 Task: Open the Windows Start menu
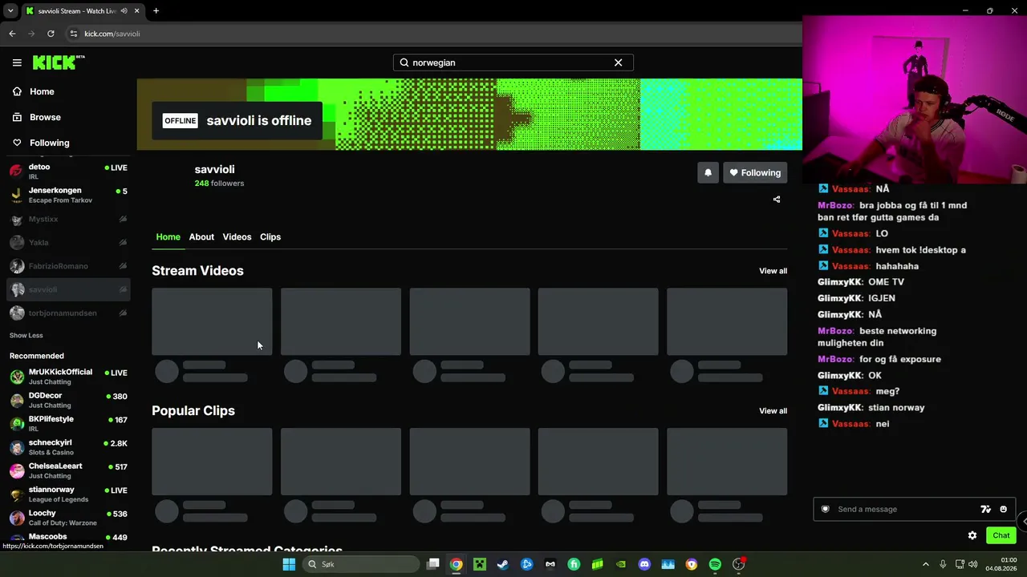tap(289, 564)
